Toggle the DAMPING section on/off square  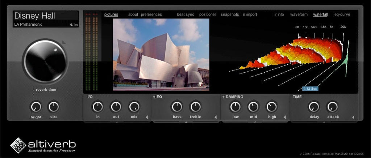pos(223,97)
